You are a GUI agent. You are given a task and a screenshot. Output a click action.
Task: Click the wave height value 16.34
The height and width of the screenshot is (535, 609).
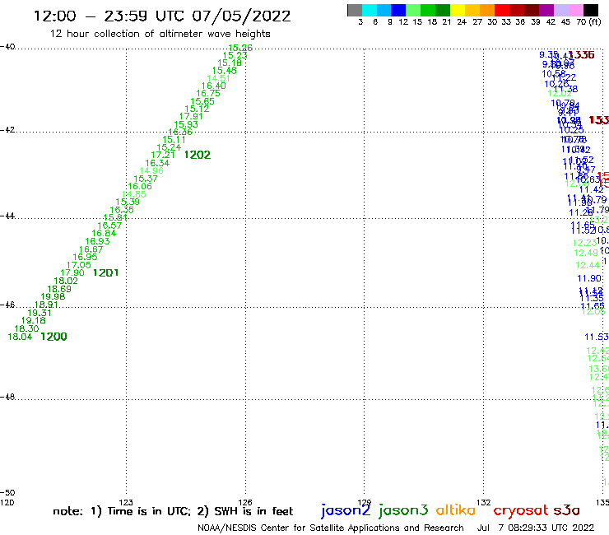click(157, 163)
